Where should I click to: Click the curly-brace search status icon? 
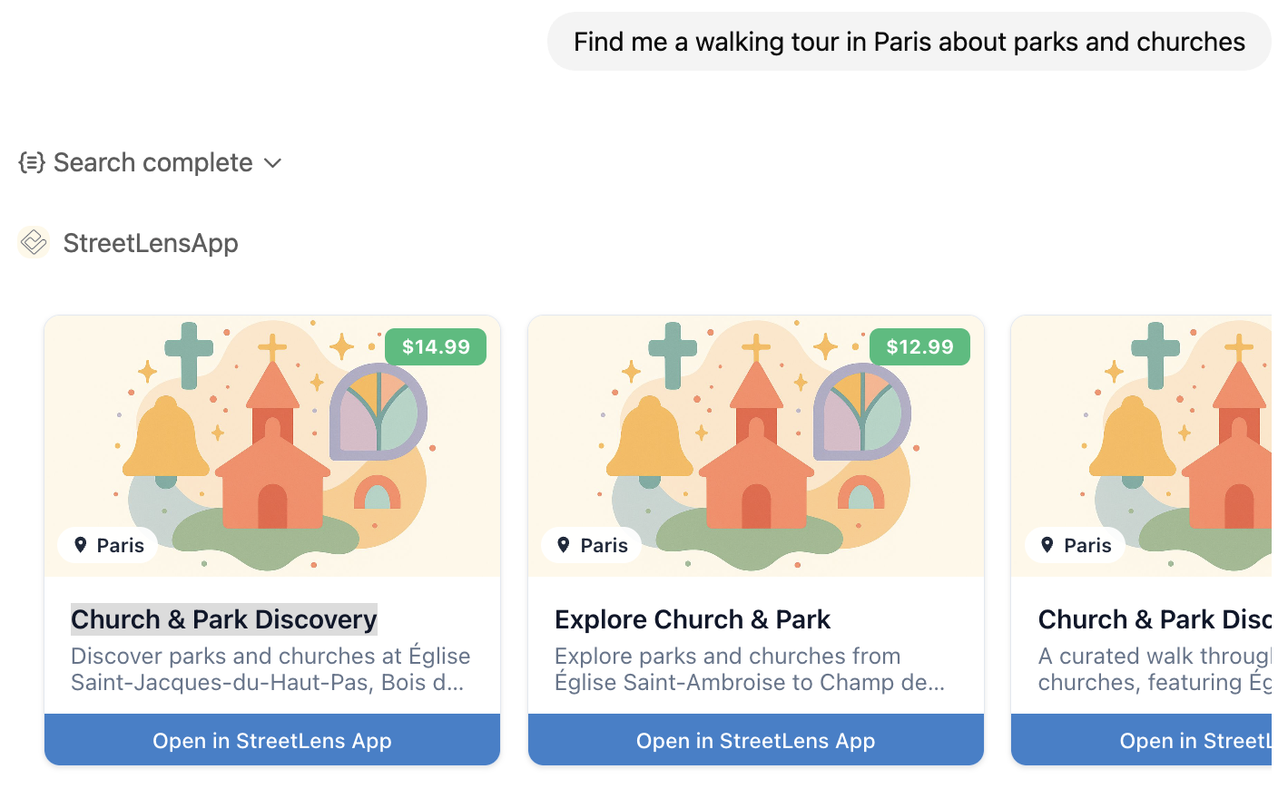point(32,163)
